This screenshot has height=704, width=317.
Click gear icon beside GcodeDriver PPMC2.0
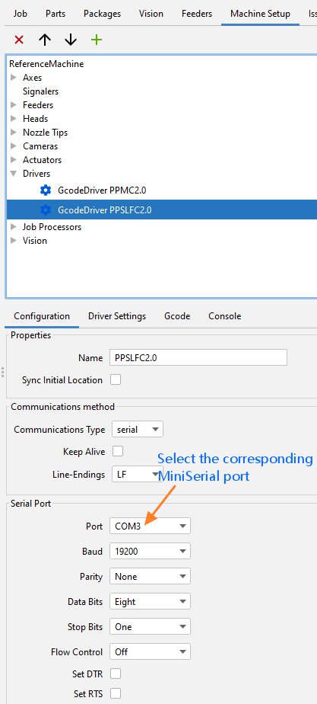[x=45, y=190]
